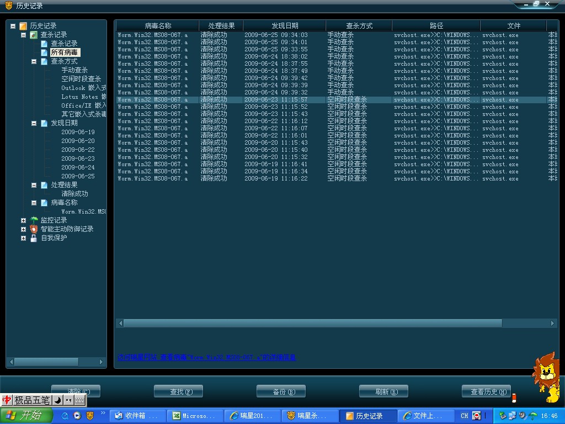Click the 查找(F) button
This screenshot has width=565, height=424.
178,391
